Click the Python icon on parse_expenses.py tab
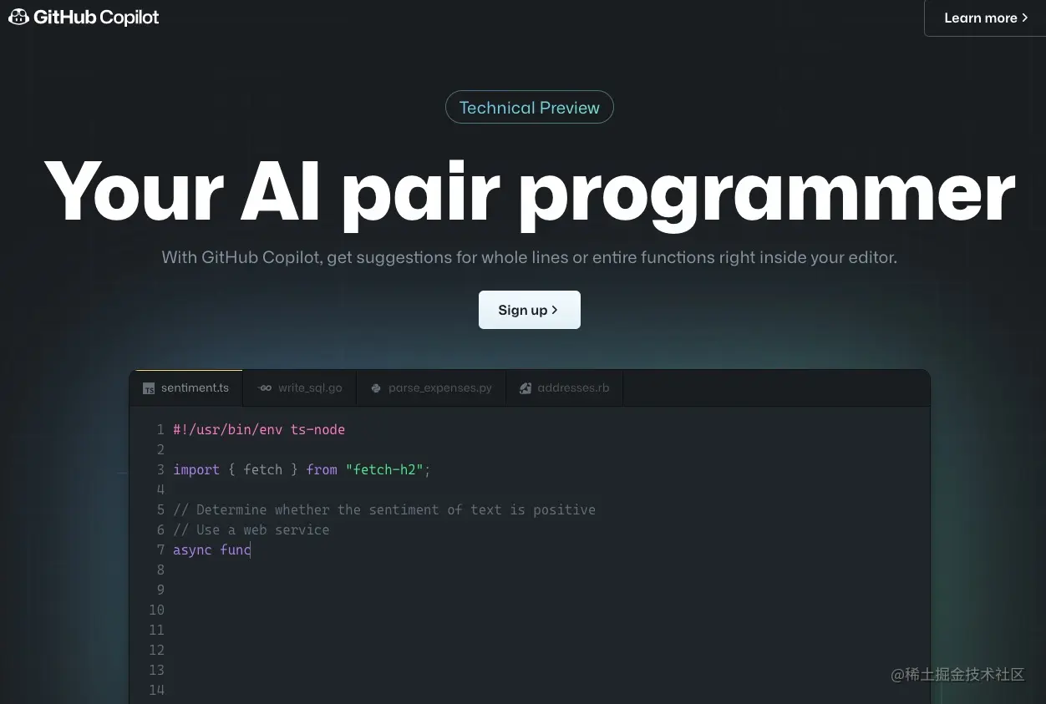 pos(376,388)
